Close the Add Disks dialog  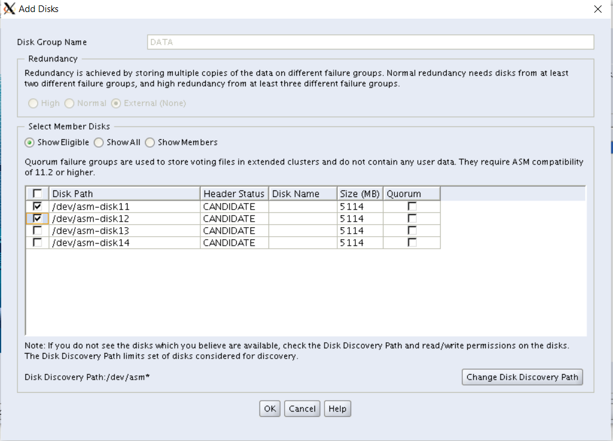pos(597,9)
